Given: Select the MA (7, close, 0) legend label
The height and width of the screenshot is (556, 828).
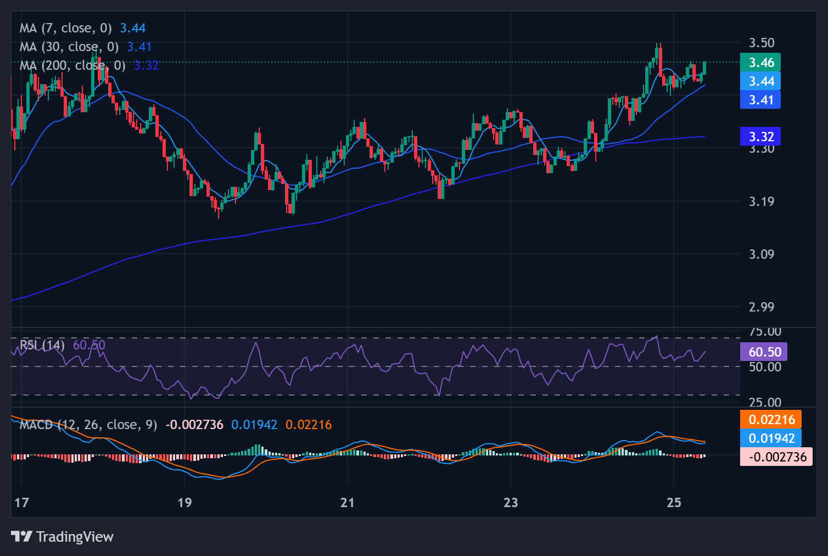Looking at the screenshot, I should 65,28.
